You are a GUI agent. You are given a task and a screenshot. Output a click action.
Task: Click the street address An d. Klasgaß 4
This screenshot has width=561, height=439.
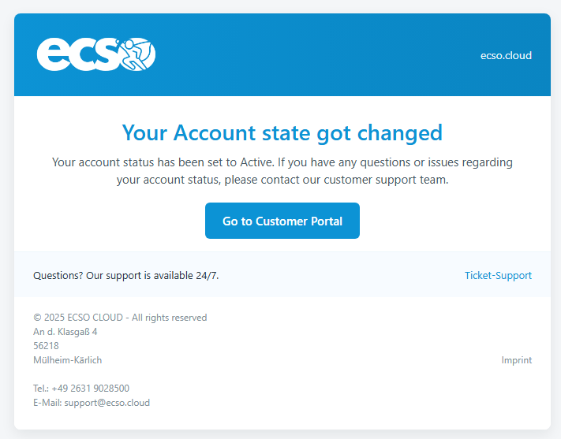pyautogui.click(x=65, y=332)
